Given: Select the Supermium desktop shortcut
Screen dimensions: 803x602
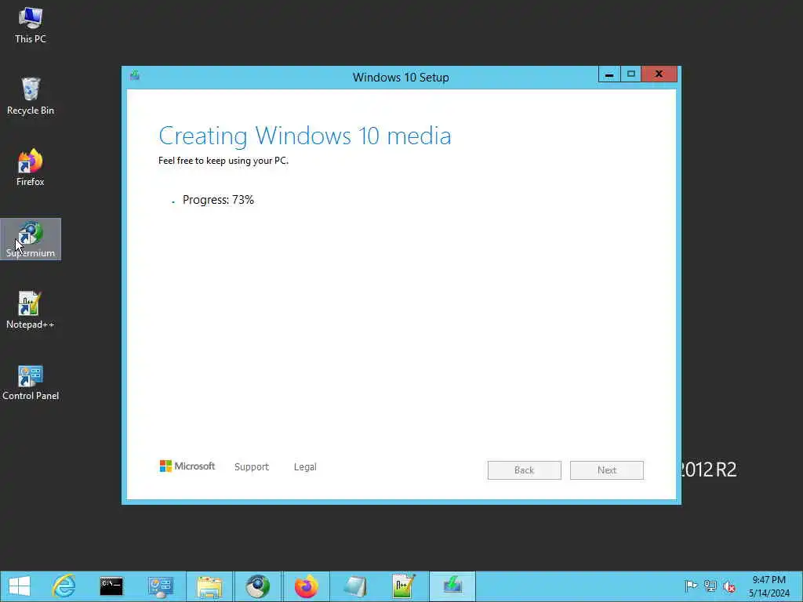Looking at the screenshot, I should 31,239.
